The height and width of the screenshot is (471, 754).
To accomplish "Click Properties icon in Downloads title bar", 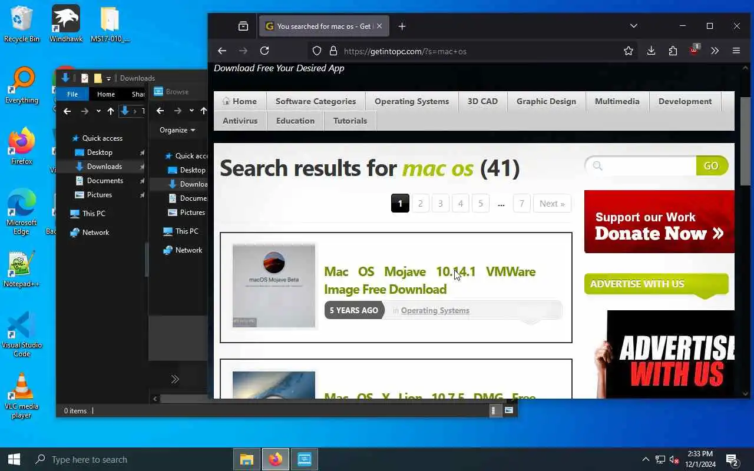I will (85, 78).
